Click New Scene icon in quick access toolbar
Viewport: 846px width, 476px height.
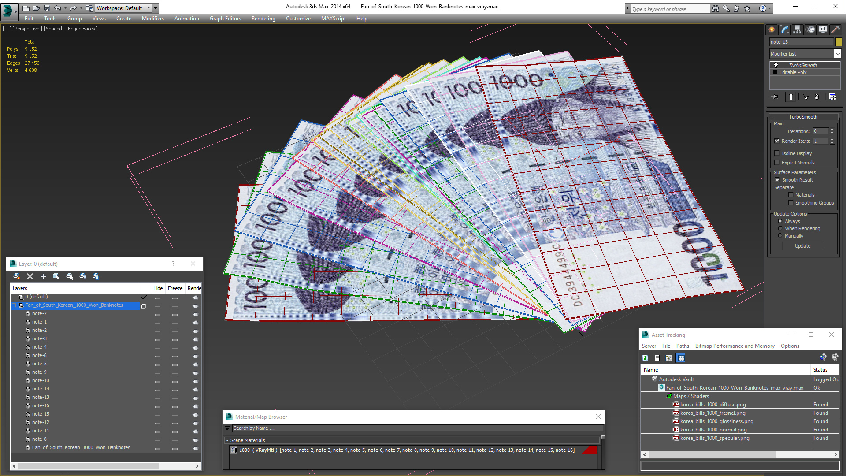click(x=26, y=8)
